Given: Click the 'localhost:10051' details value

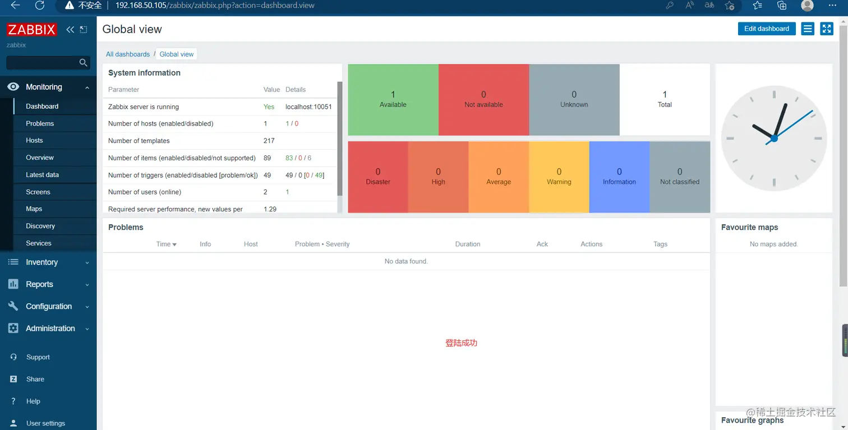Looking at the screenshot, I should coord(308,107).
